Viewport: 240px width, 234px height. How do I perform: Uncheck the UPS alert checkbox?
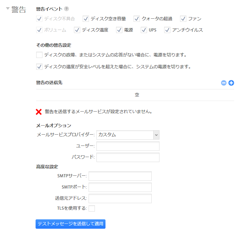(x=144, y=30)
